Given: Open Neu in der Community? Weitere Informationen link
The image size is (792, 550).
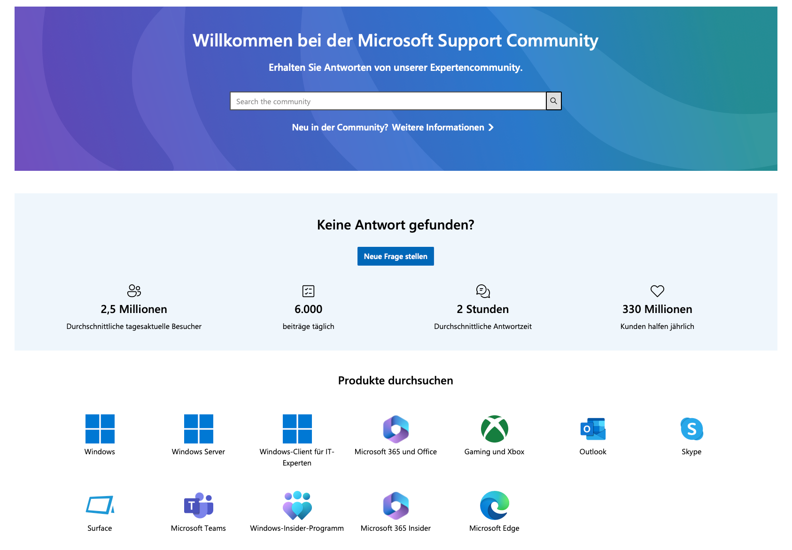Looking at the screenshot, I should tap(393, 127).
